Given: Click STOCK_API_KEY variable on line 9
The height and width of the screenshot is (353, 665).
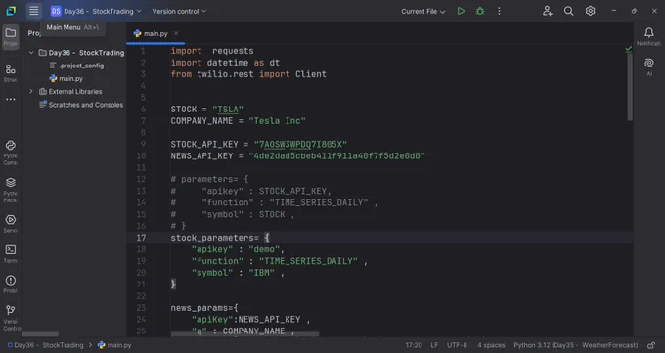Looking at the screenshot, I should point(204,145).
